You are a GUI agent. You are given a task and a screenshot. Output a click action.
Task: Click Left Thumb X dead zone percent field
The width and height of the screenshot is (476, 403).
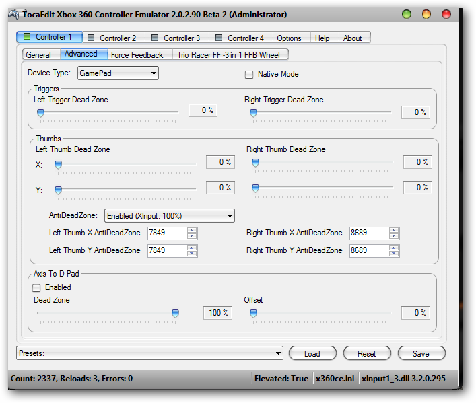(220, 162)
